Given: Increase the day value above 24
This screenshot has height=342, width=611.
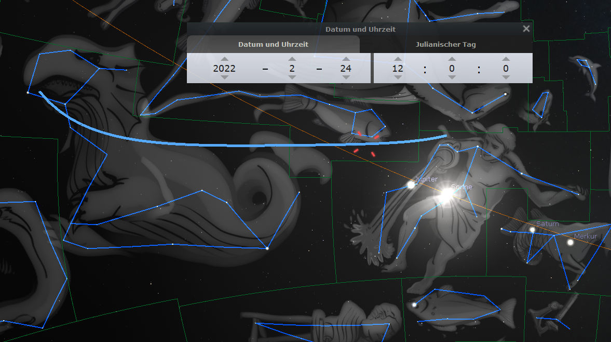Looking at the screenshot, I should coord(346,59).
